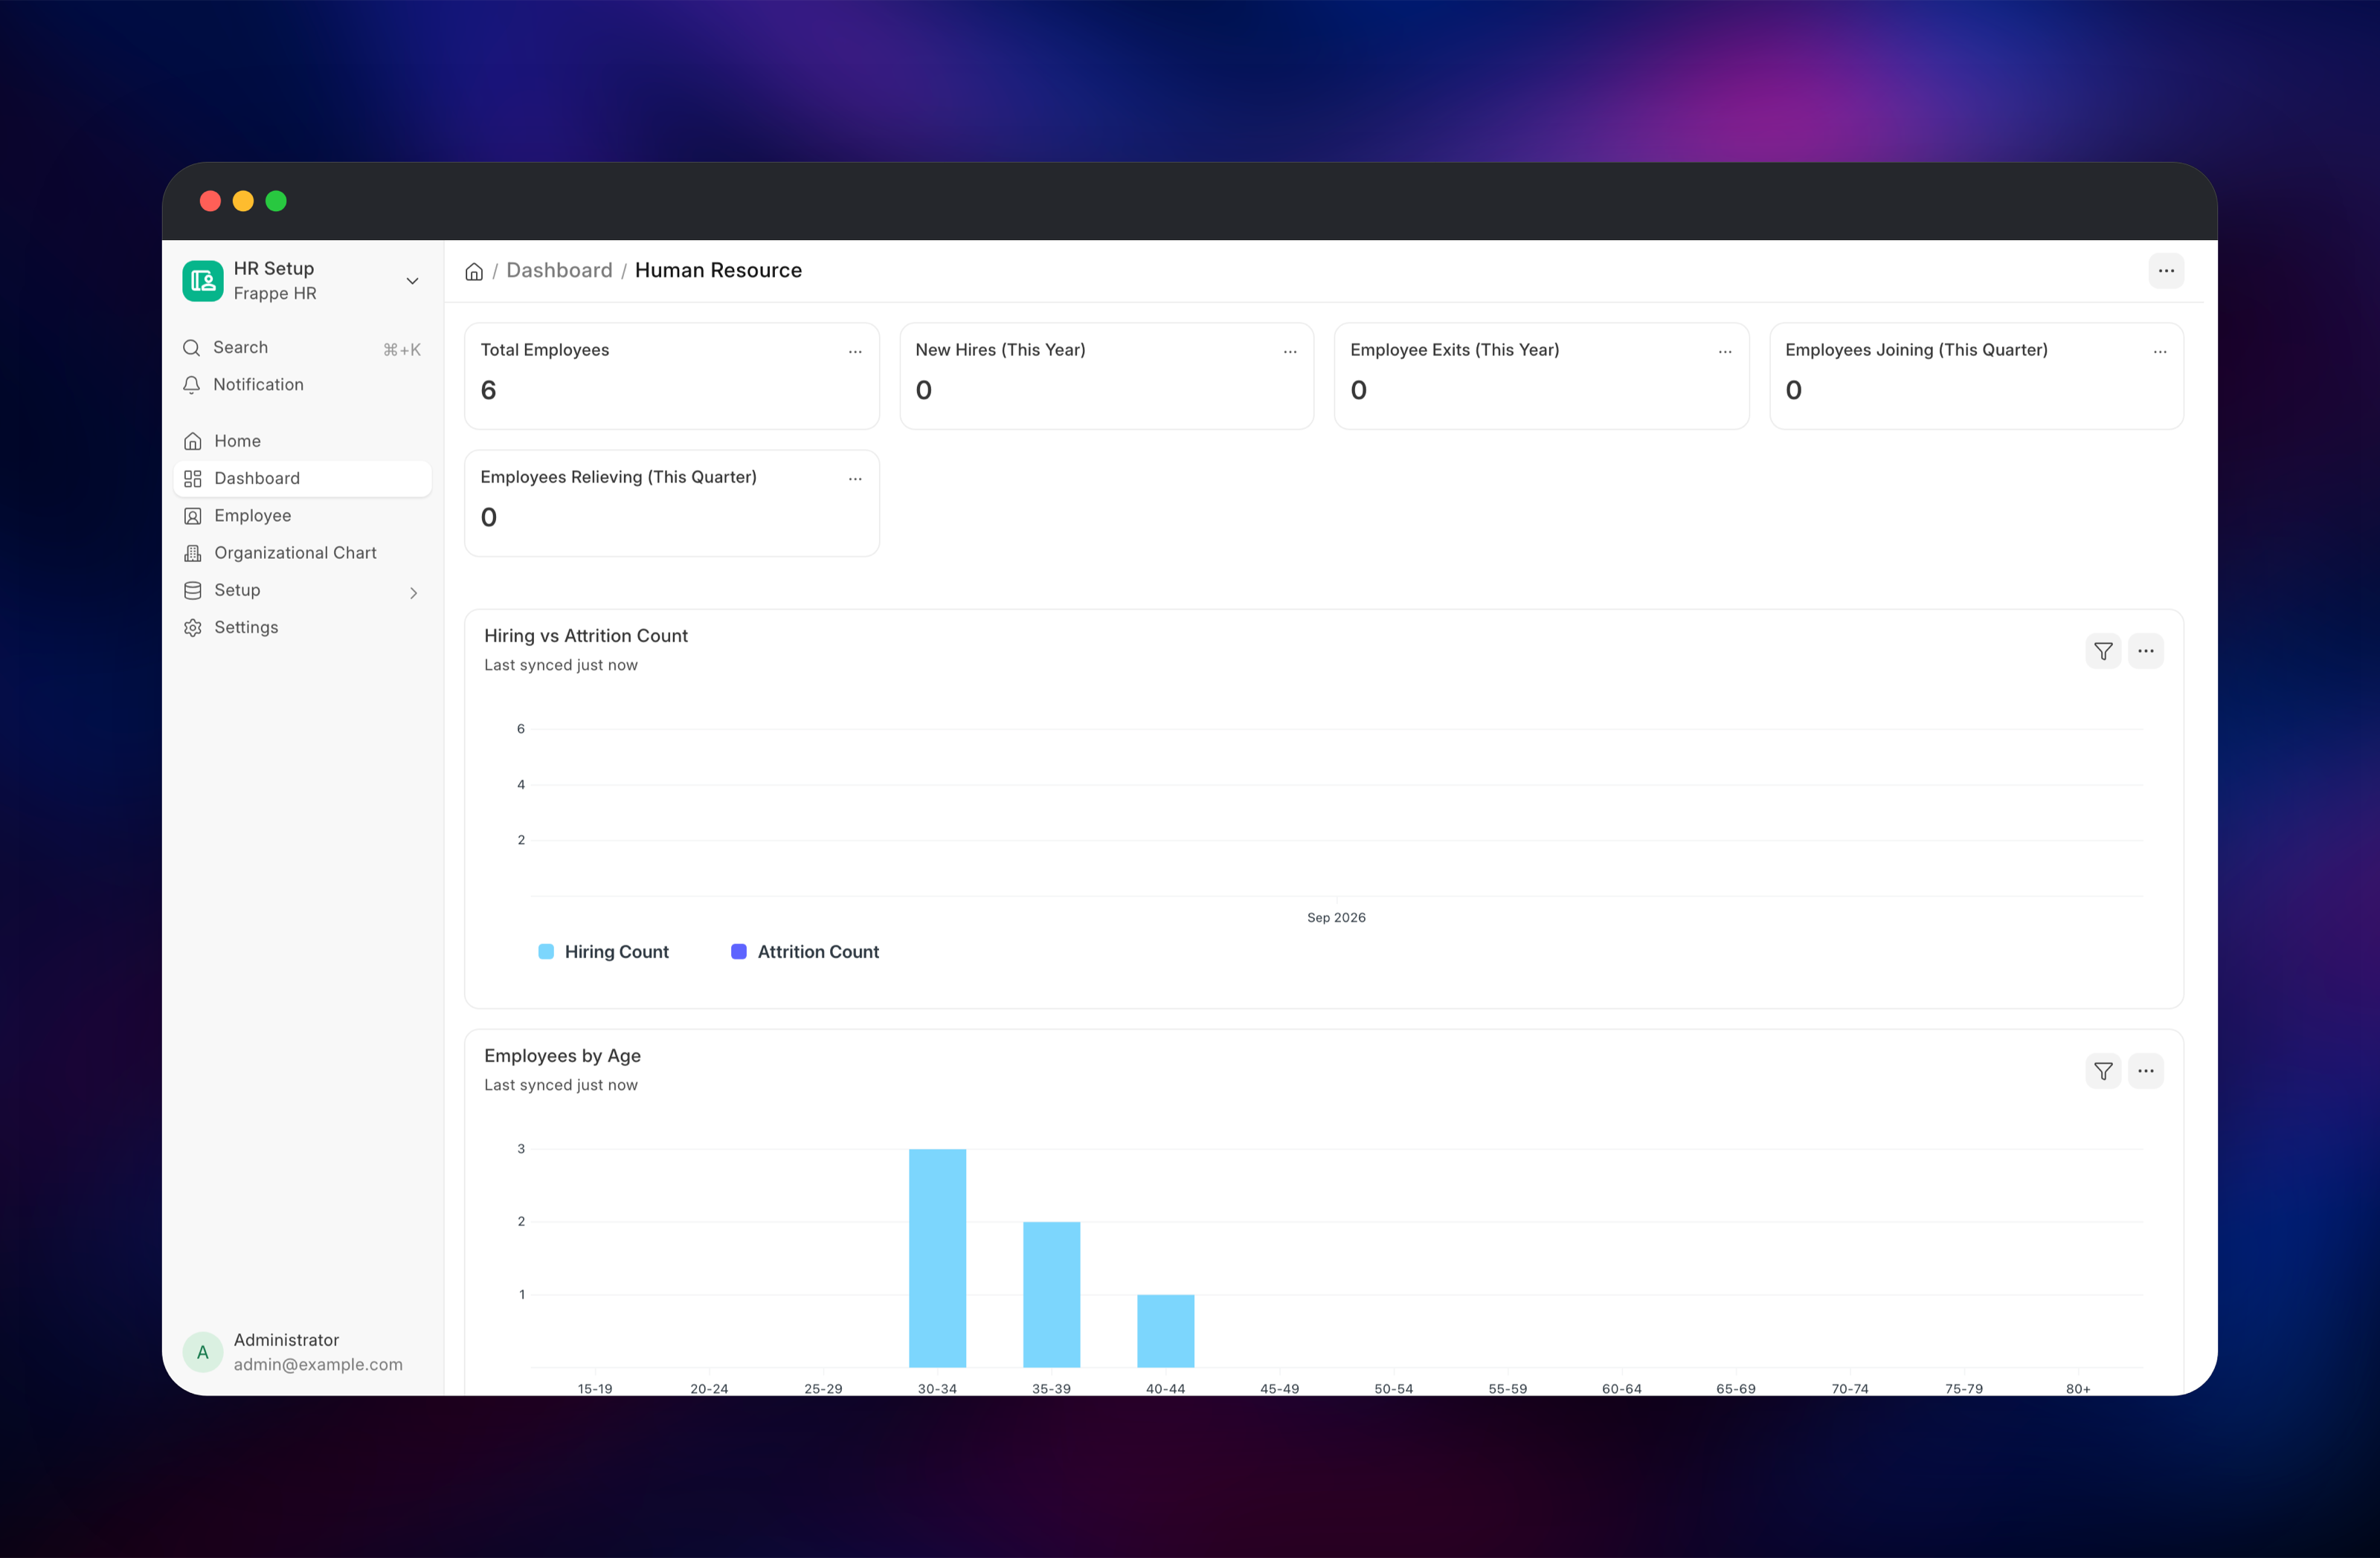Click the breadcrumb home icon

point(474,271)
